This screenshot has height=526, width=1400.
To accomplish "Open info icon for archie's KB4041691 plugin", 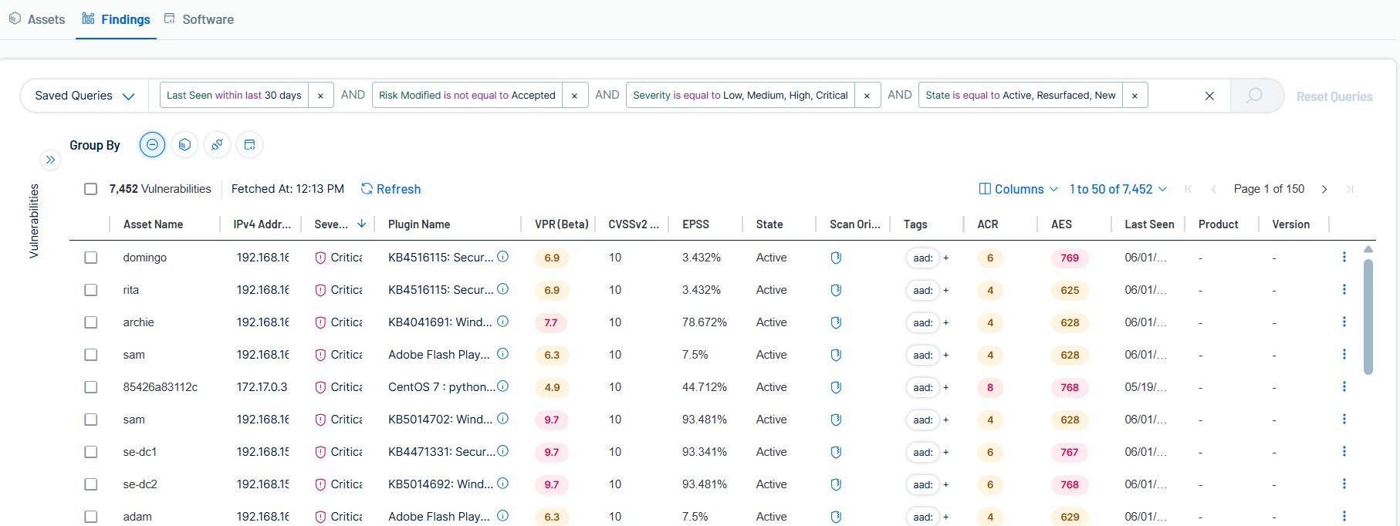I will click(x=502, y=322).
